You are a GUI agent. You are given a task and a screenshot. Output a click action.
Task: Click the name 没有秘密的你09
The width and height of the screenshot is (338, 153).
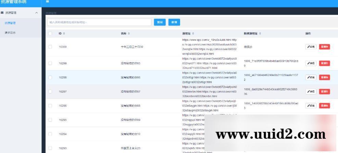130,120
